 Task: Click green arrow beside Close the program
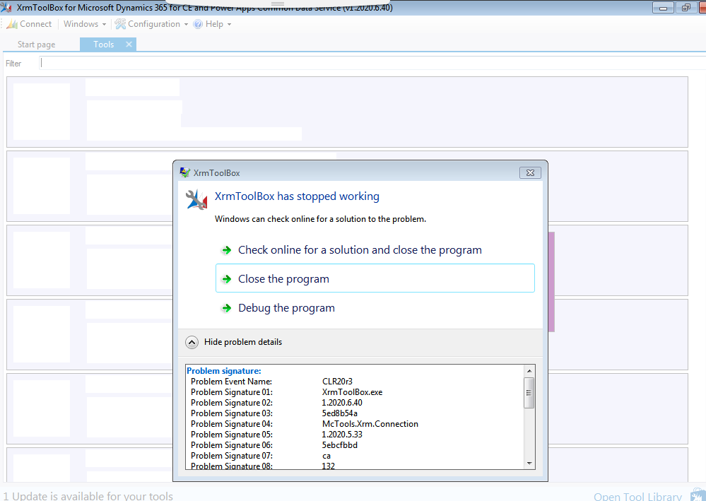226,279
